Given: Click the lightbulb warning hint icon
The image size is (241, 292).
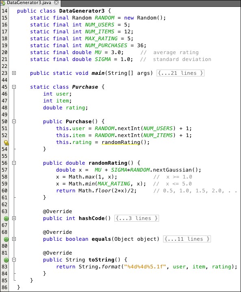Looking at the screenshot, I should pyautogui.click(x=6, y=143).
